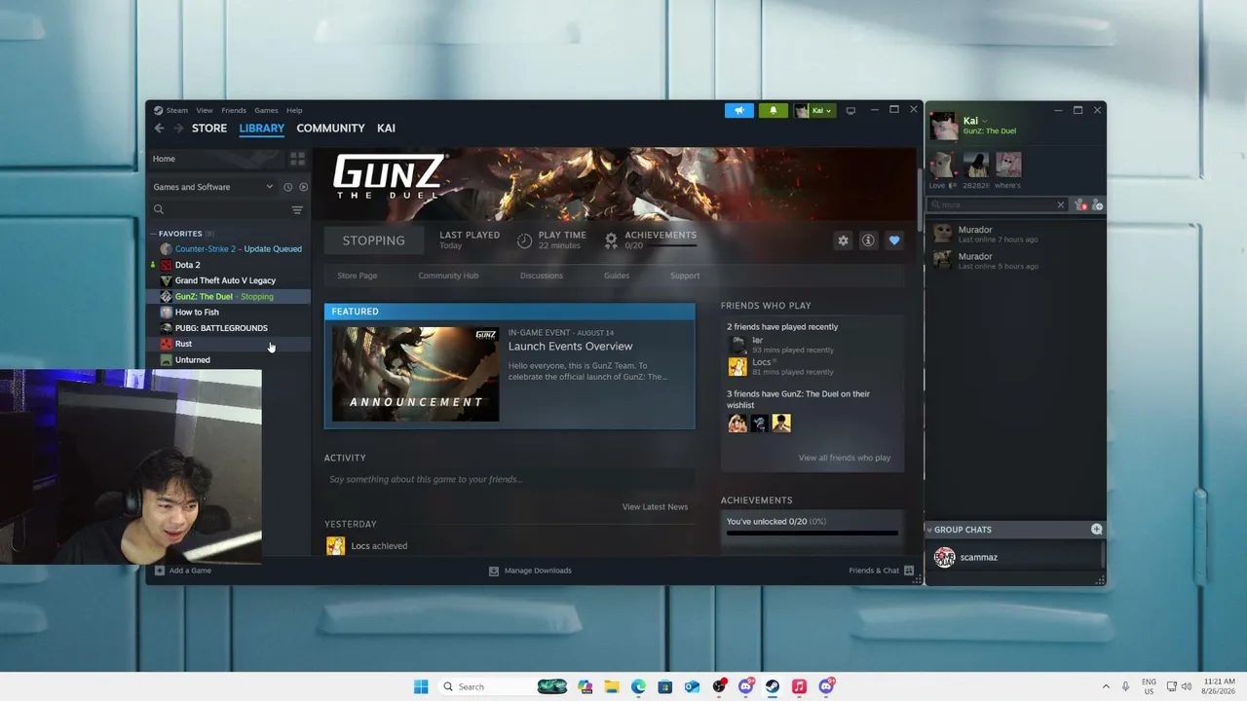The width and height of the screenshot is (1247, 701).
Task: Open Outlook from the taskbar
Action: point(692,686)
